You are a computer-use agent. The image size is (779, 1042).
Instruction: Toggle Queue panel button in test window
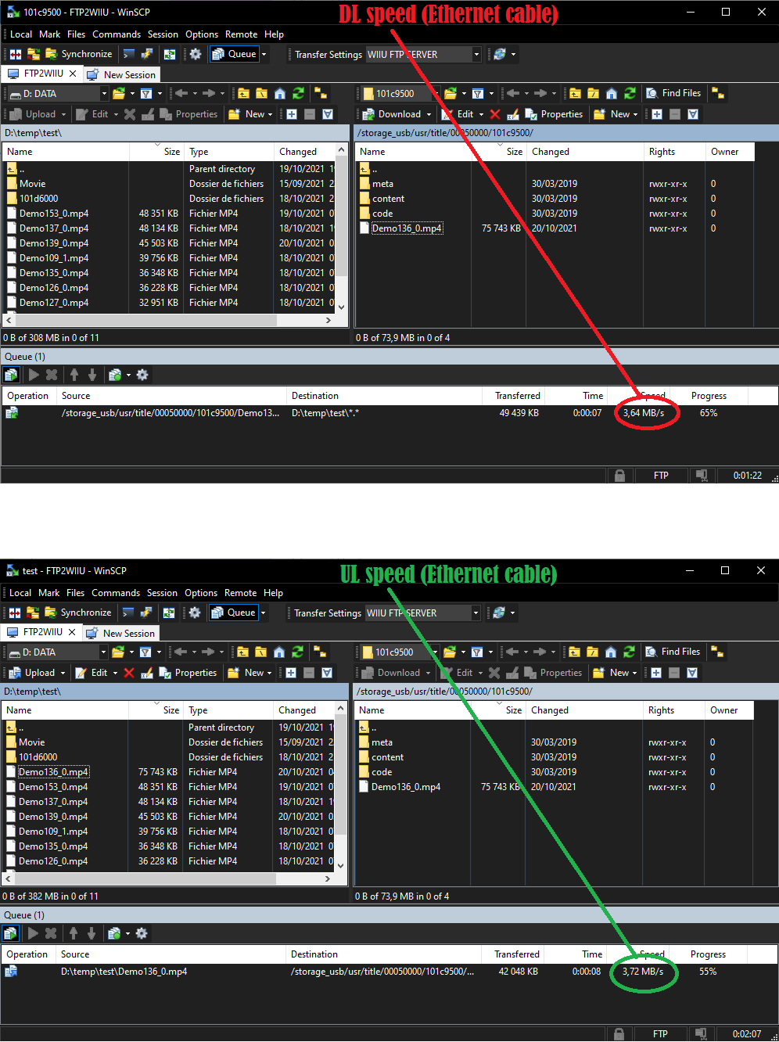click(234, 613)
